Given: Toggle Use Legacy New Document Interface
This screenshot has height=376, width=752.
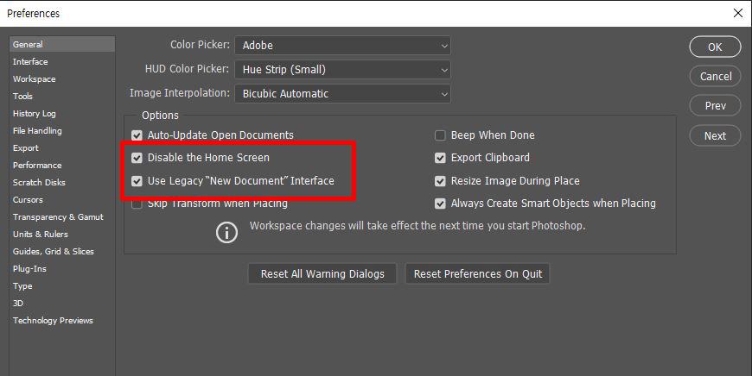Looking at the screenshot, I should click(137, 181).
